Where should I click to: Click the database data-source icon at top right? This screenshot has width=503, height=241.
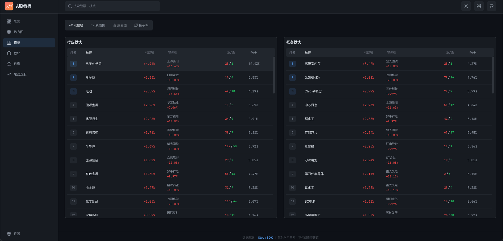[479, 6]
